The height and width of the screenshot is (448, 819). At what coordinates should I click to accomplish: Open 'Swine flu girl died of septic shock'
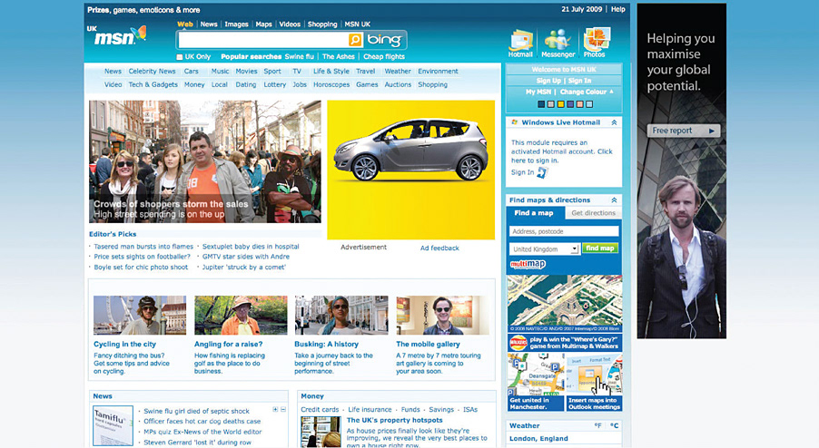[196, 411]
